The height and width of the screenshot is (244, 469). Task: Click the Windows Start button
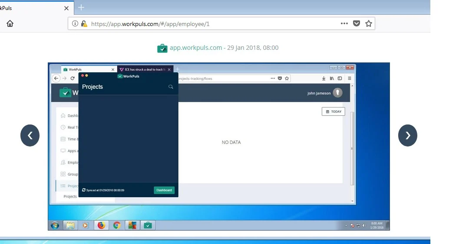(55, 225)
